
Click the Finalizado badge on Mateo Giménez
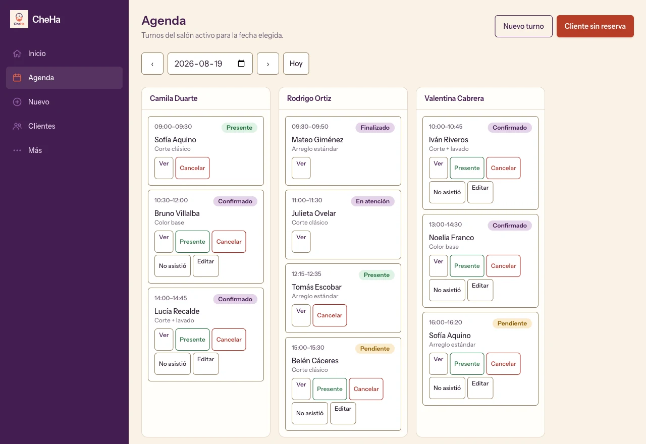[375, 128]
